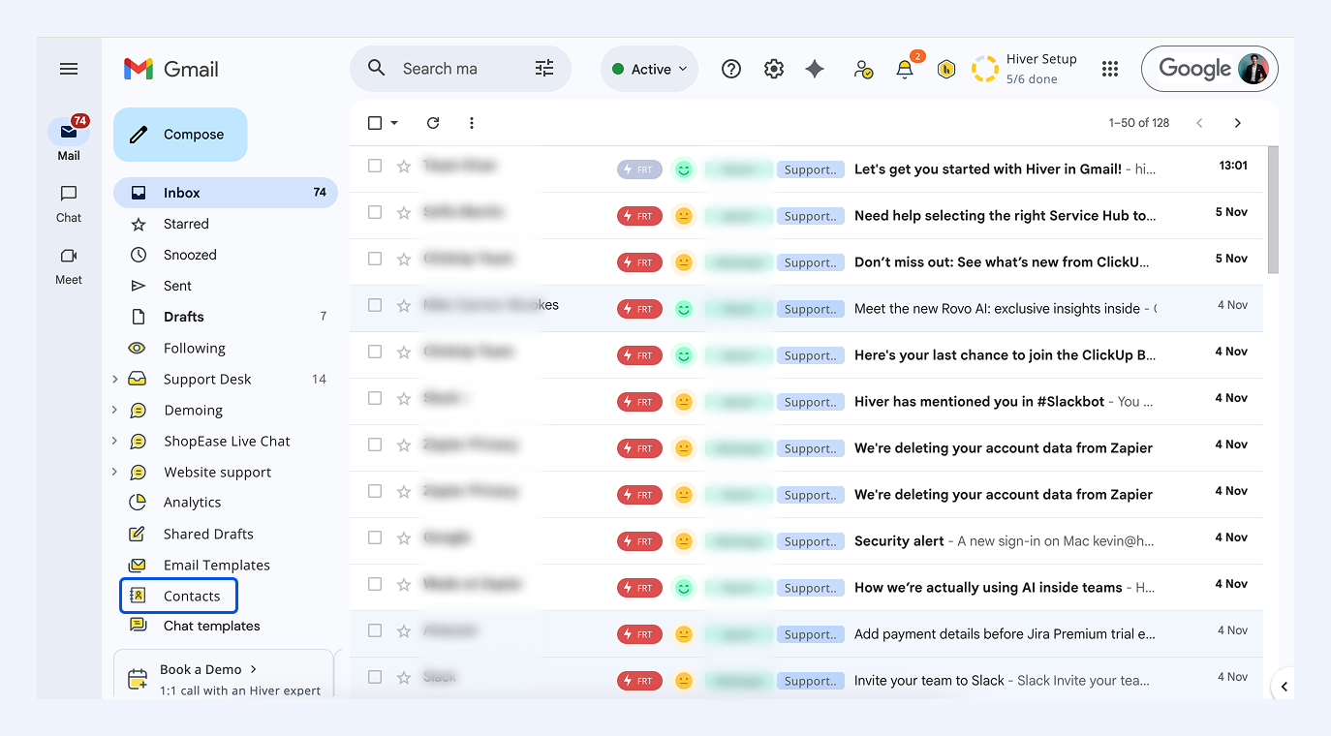Tick the select-all checkbox
1331x736 pixels.
tap(375, 123)
